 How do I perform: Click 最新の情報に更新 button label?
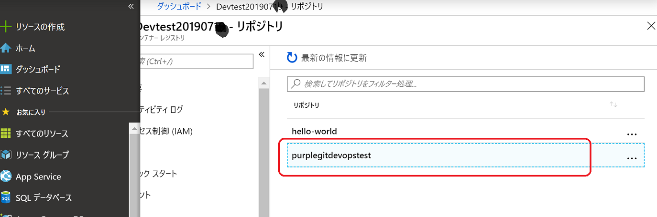(334, 58)
